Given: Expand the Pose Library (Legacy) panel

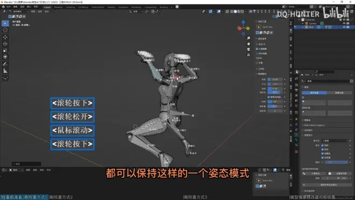Looking at the screenshot, I should [x=314, y=125].
